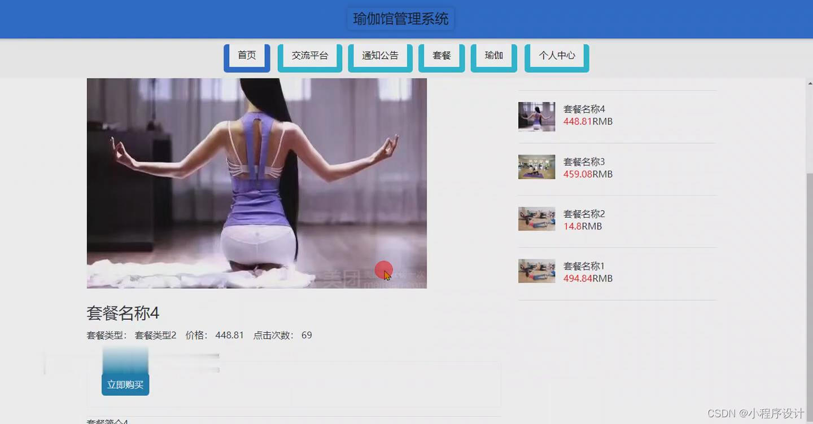This screenshot has width=813, height=424.
Task: Open the 首页 navigation button
Action: point(246,55)
